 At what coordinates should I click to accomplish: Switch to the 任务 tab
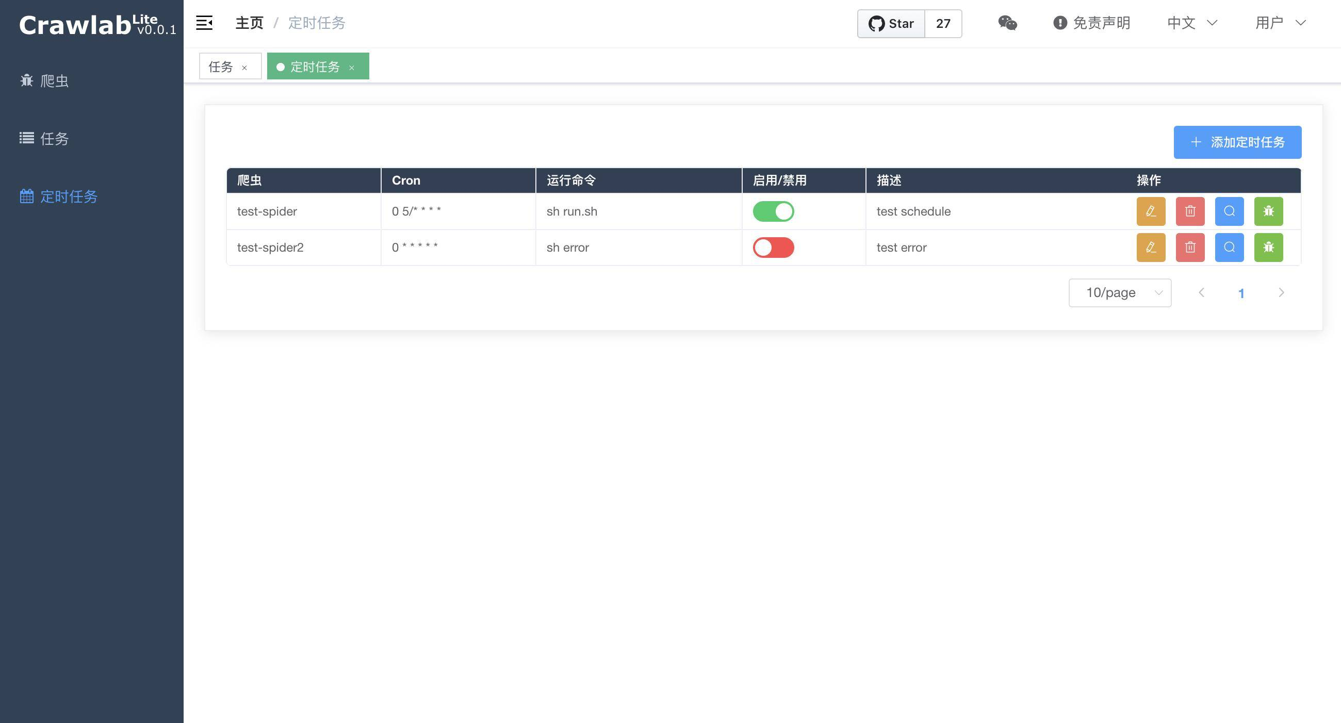[221, 67]
